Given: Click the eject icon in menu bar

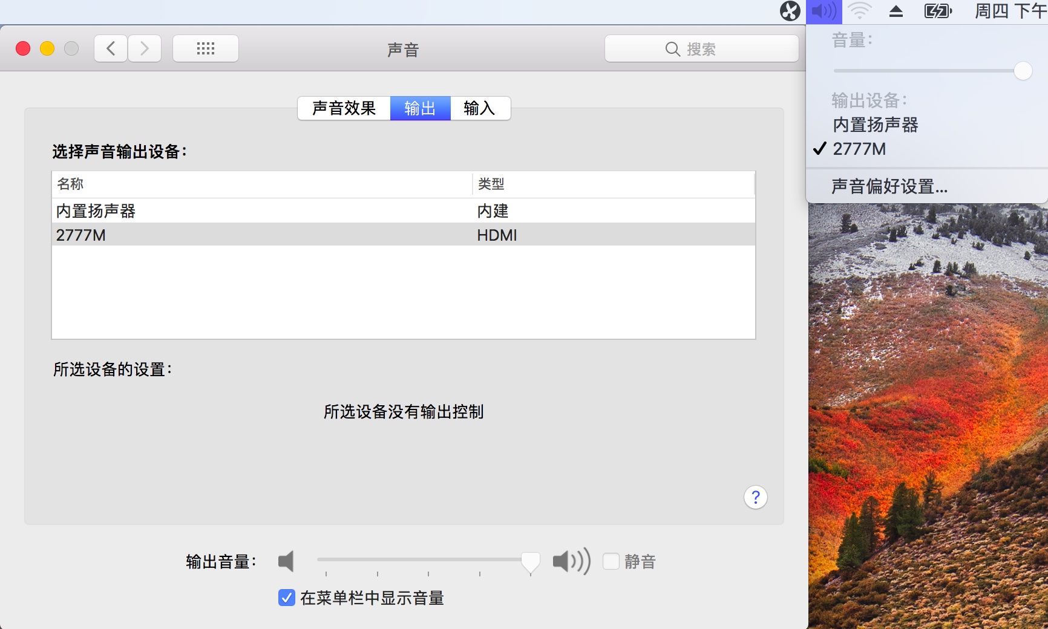Looking at the screenshot, I should click(896, 11).
